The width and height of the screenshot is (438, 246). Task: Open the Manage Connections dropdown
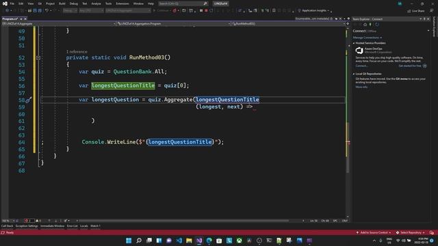(368, 38)
